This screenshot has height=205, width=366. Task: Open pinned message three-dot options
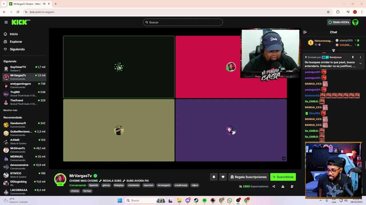pos(360,57)
